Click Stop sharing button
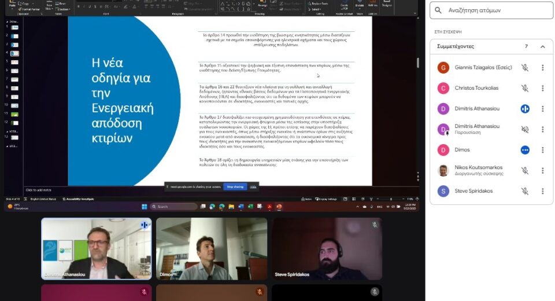555x301 pixels. 235,187
